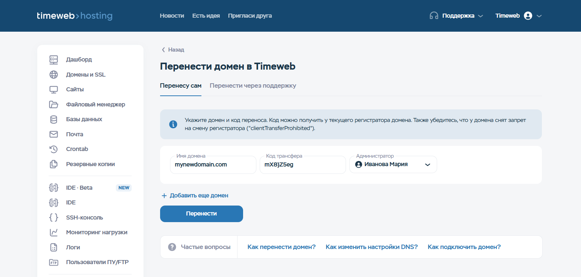Click the Код трансфера input field
581x277 pixels.
[303, 165]
